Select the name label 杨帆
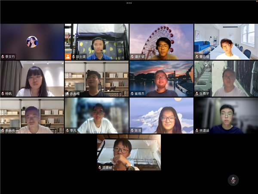 (x=9, y=94)
